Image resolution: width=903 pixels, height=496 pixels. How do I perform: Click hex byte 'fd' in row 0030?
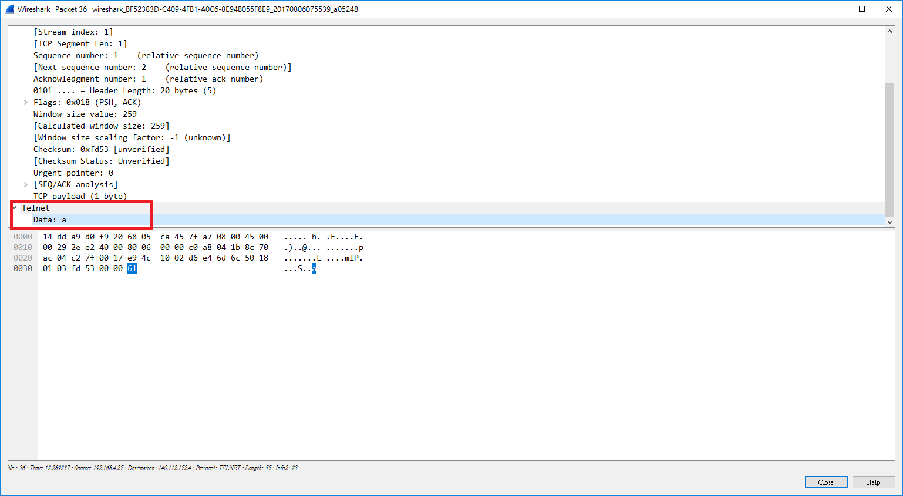[x=76, y=268]
